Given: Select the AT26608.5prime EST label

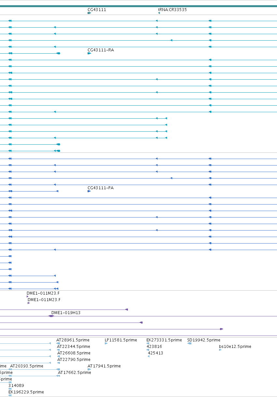Looking at the screenshot, I should 74,353.
